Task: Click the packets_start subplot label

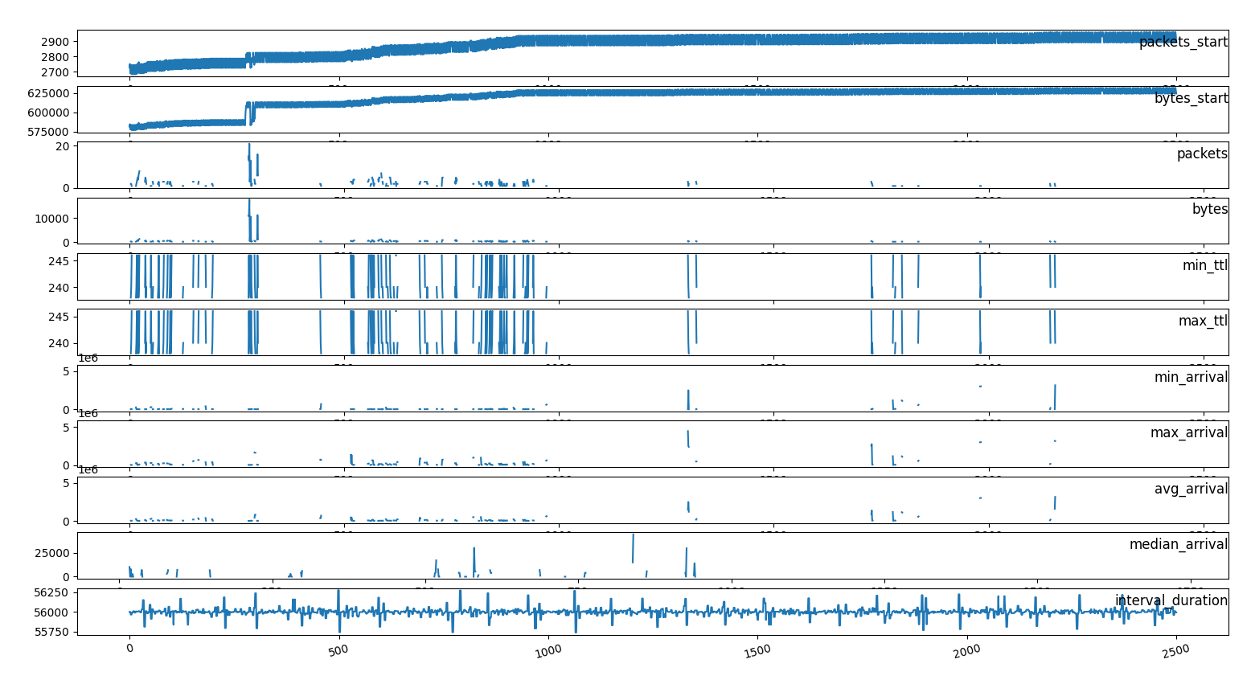Action: pos(1183,43)
